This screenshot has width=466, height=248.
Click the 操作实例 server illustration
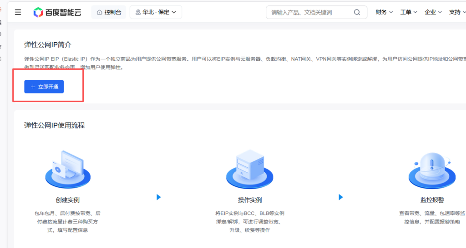[x=250, y=169]
